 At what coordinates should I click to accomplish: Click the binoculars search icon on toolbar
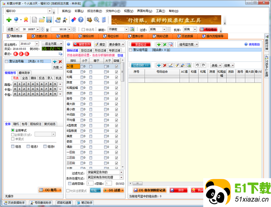click(65, 20)
